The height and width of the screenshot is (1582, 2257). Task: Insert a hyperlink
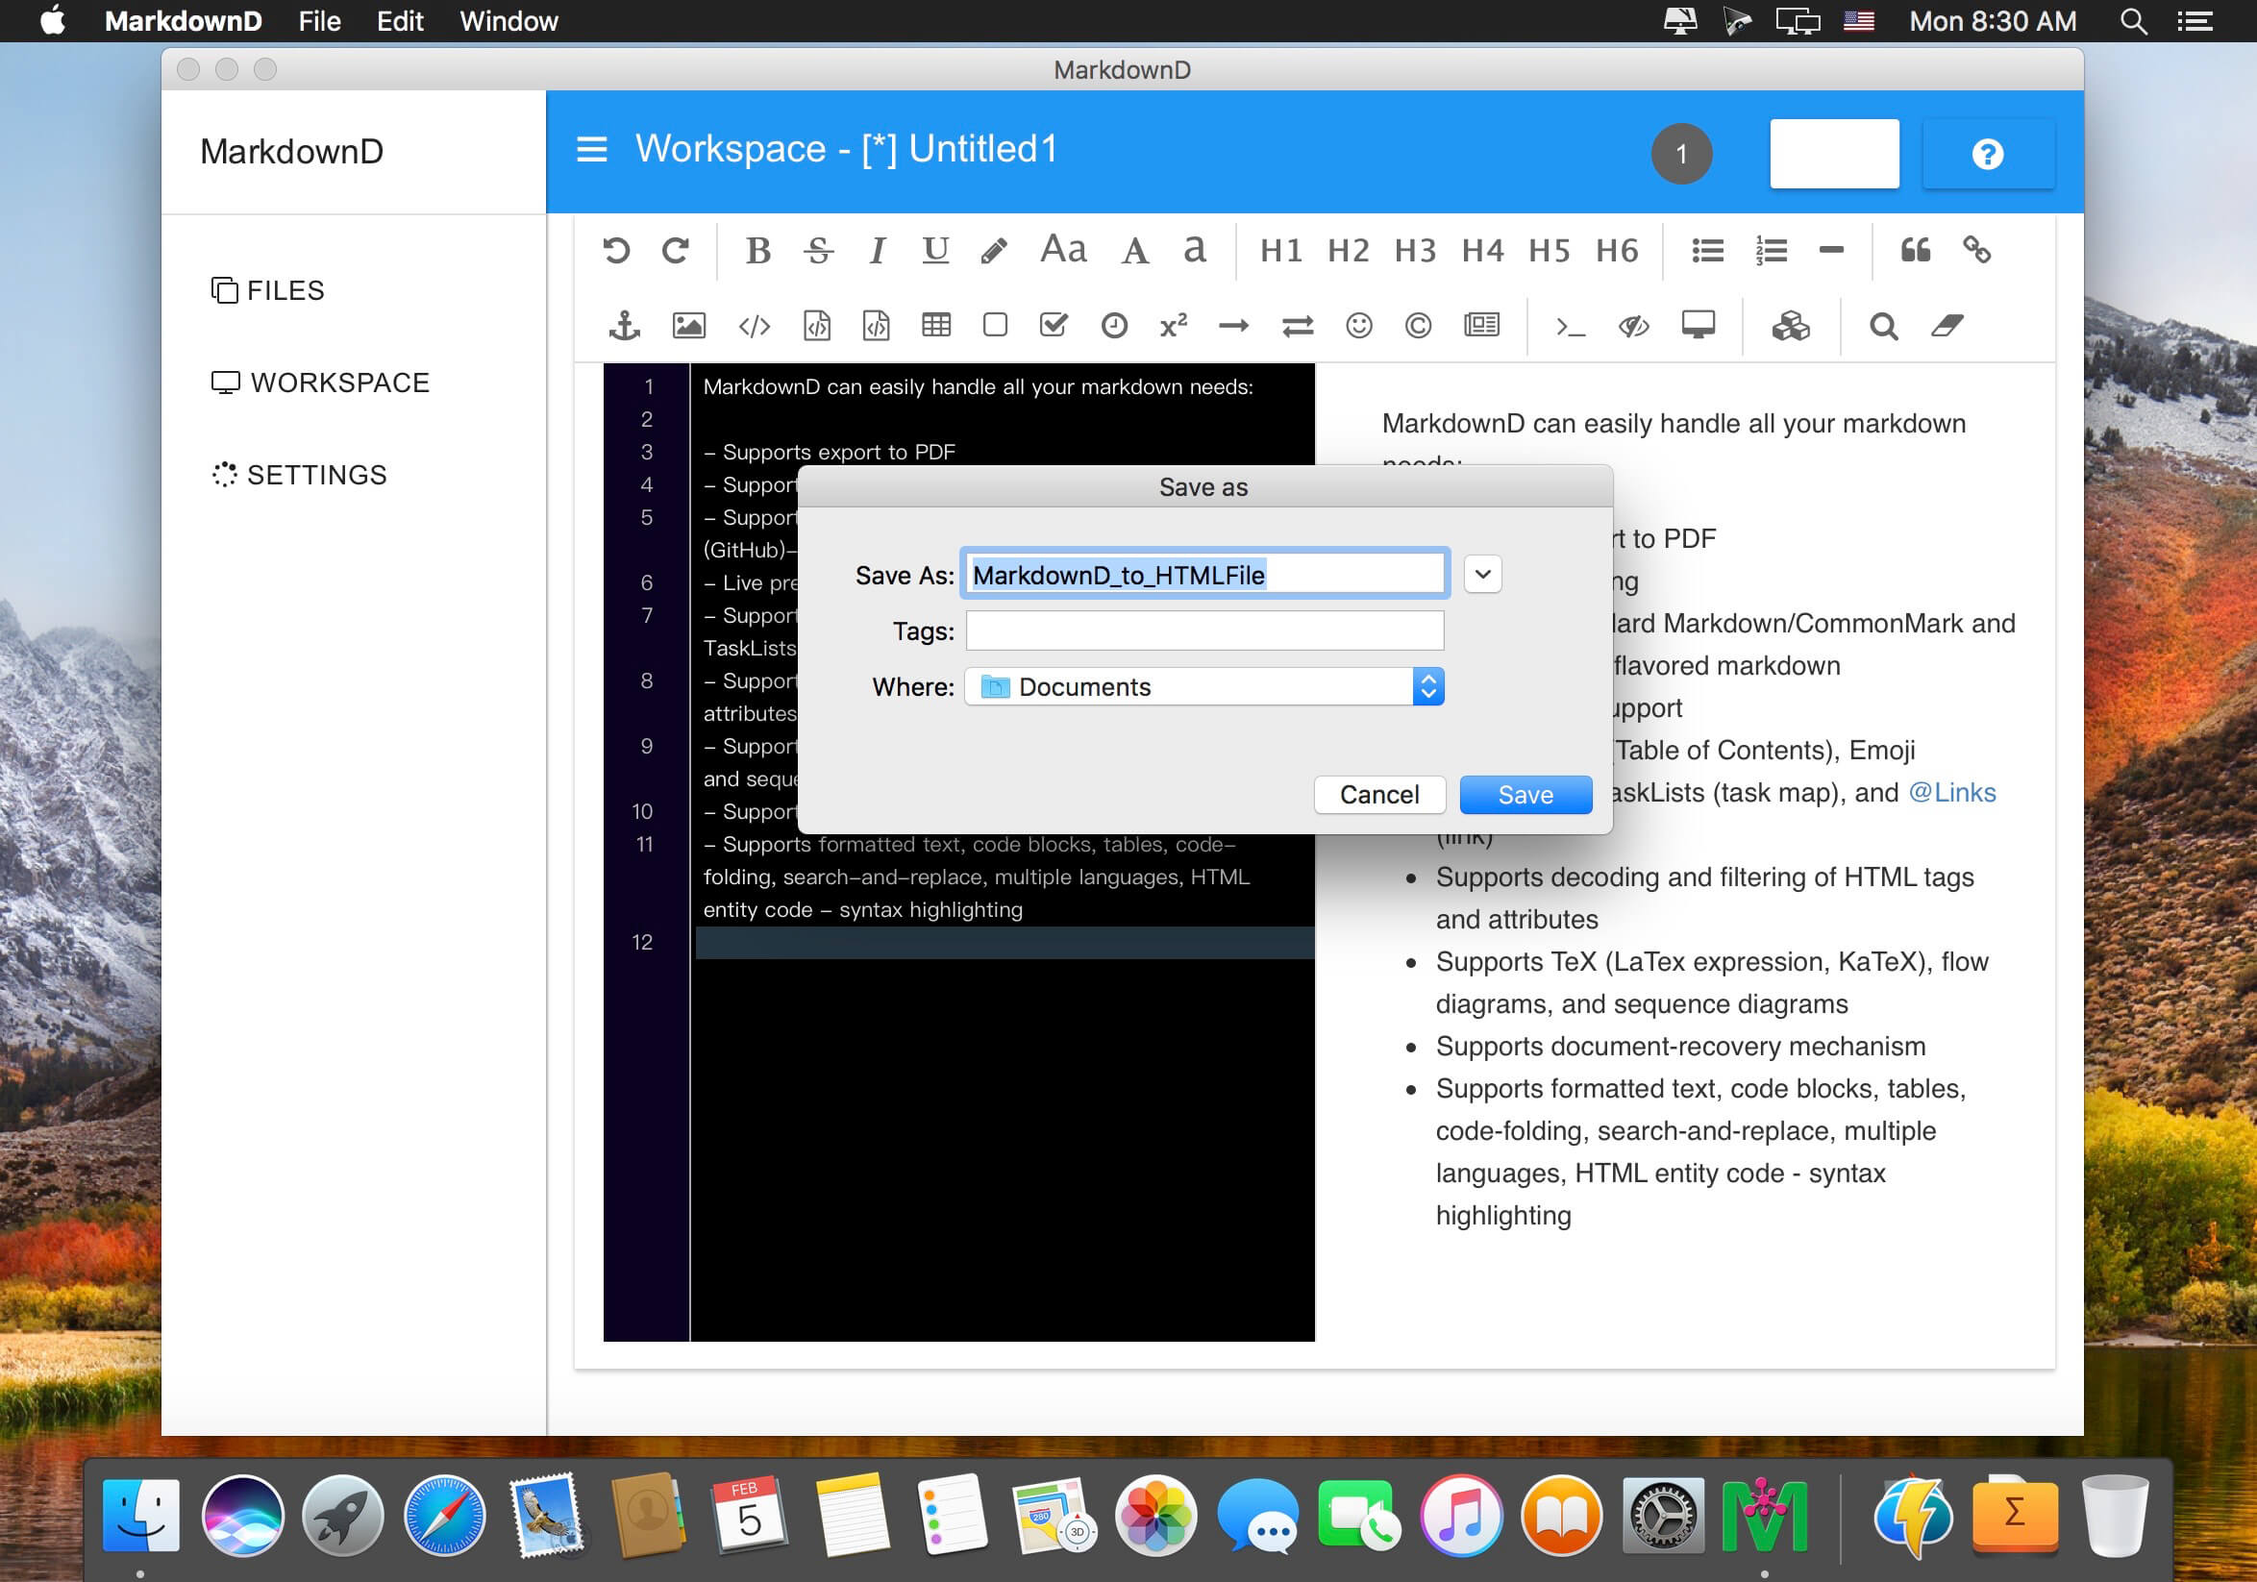coord(1976,251)
